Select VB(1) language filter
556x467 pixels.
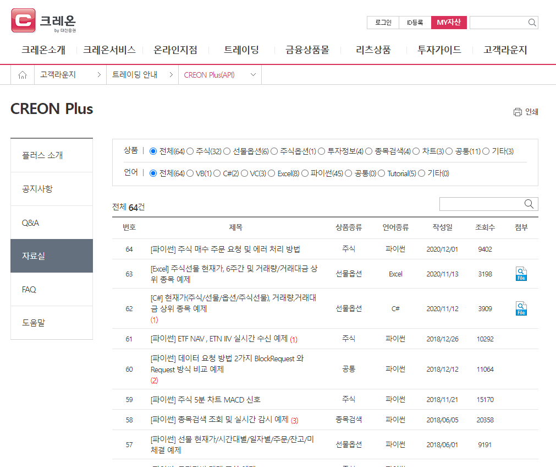pos(190,173)
